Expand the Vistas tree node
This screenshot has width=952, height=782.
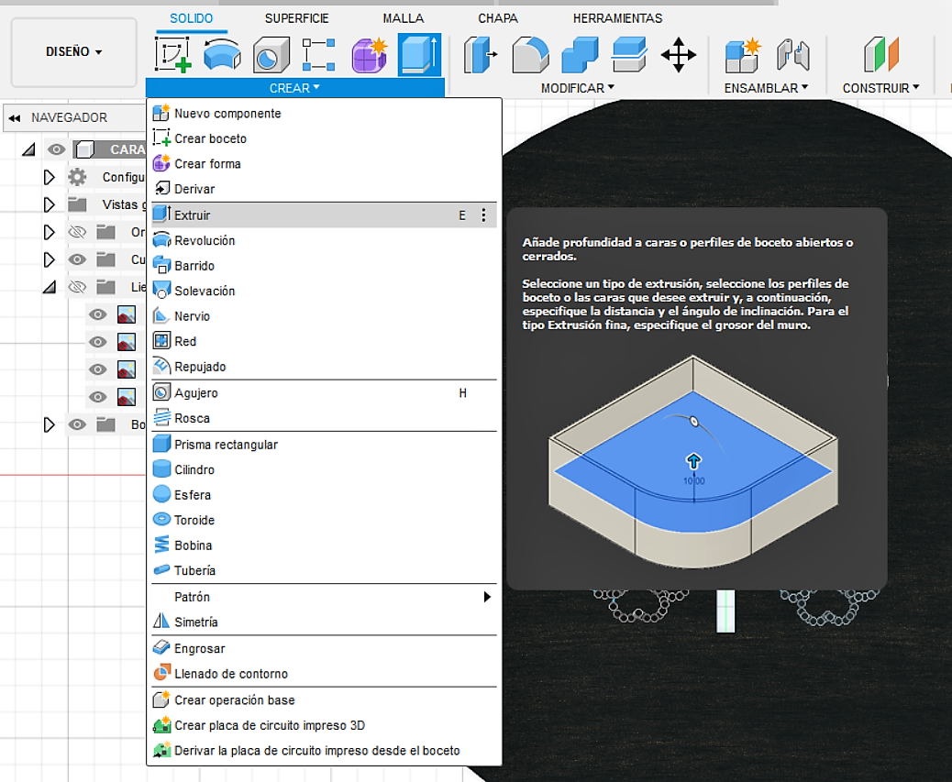pos(50,204)
